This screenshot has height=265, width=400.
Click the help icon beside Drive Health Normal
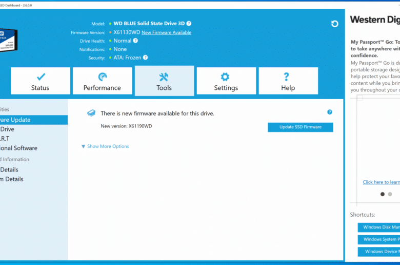point(135,41)
